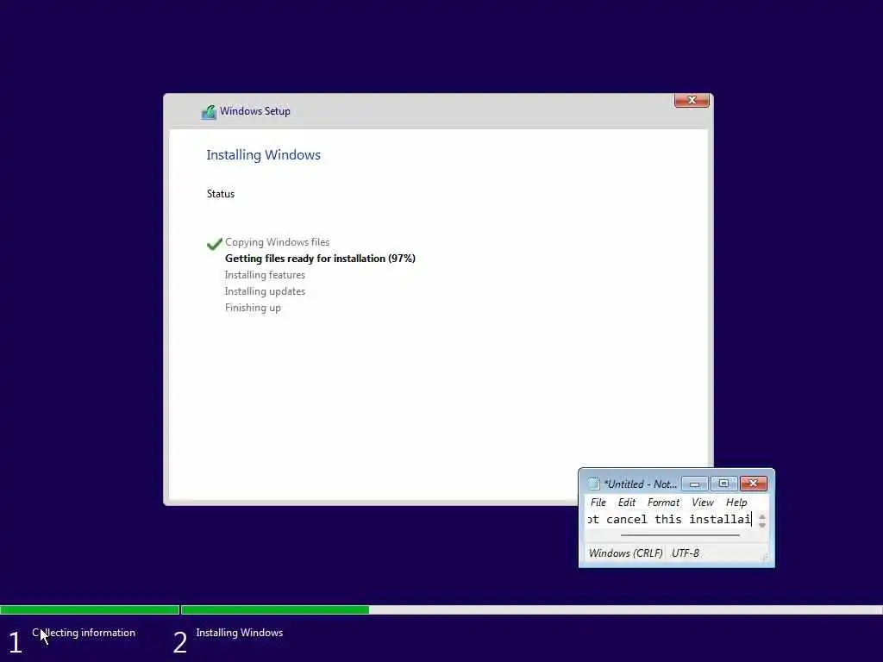
Task: Click inside the Notepad text area
Action: [670, 519]
